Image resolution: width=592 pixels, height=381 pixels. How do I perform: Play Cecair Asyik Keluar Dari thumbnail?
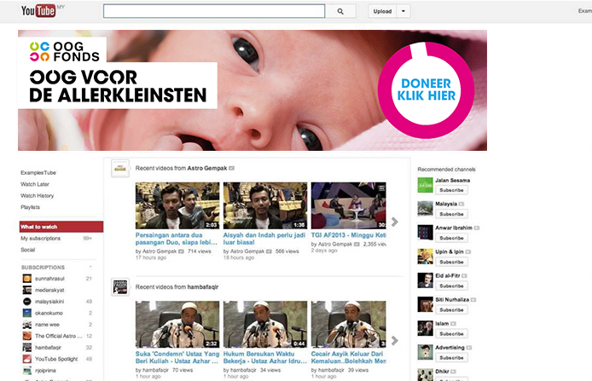349,325
